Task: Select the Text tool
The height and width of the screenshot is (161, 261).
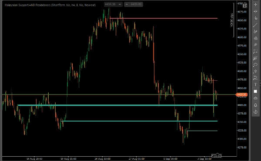Action: click(255, 85)
